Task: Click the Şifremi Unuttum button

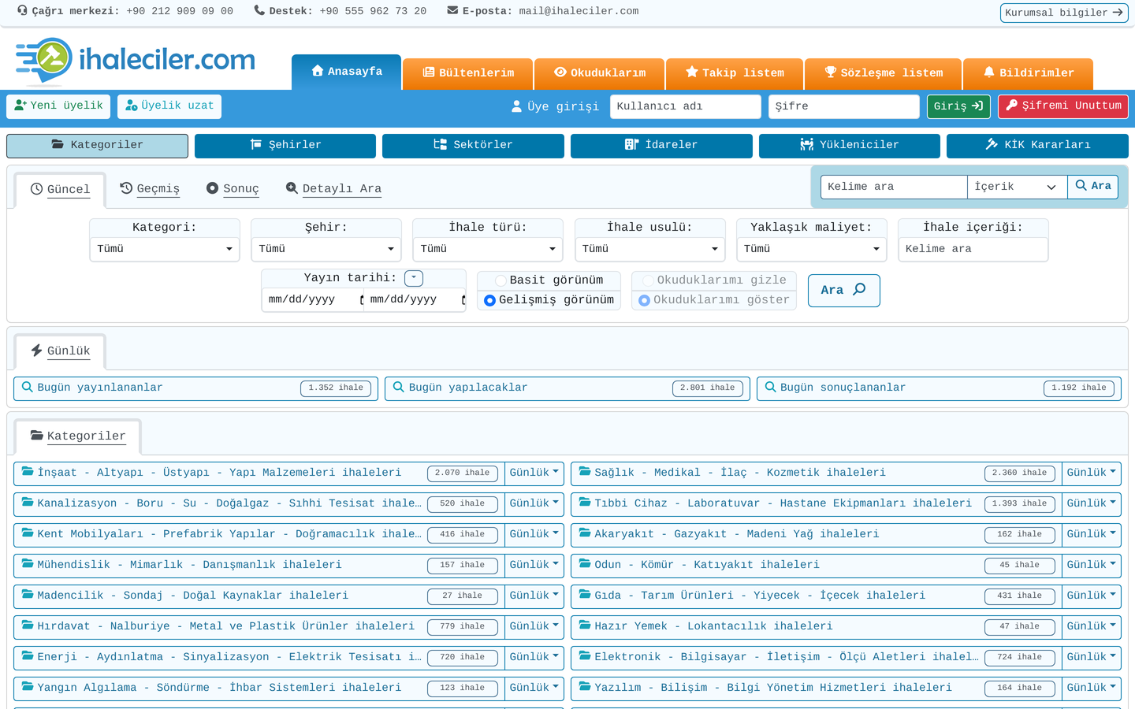Action: [x=1063, y=106]
